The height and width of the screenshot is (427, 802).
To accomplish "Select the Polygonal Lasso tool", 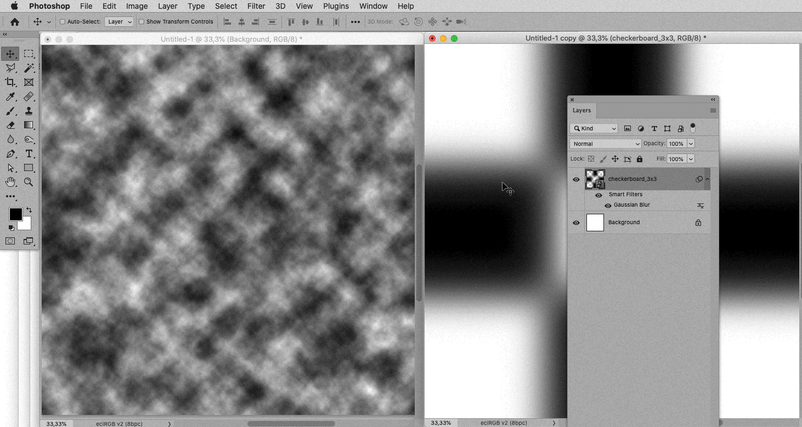I will coord(10,68).
